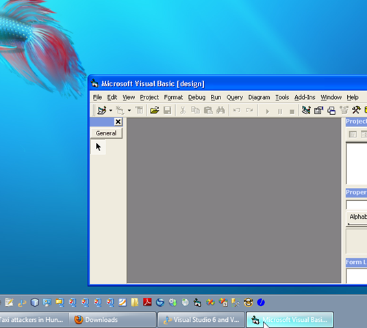Open the Help menu

click(353, 97)
